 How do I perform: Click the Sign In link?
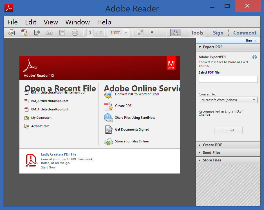point(250,40)
